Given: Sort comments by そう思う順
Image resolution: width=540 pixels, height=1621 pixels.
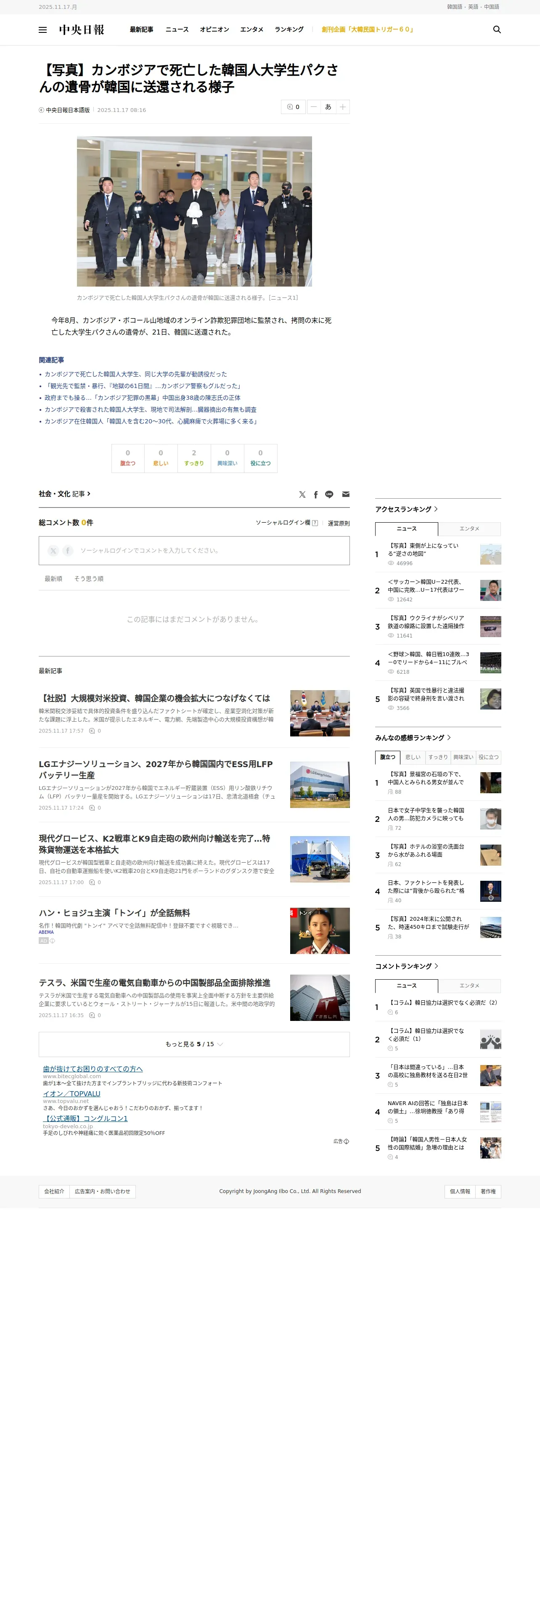Looking at the screenshot, I should tap(89, 579).
